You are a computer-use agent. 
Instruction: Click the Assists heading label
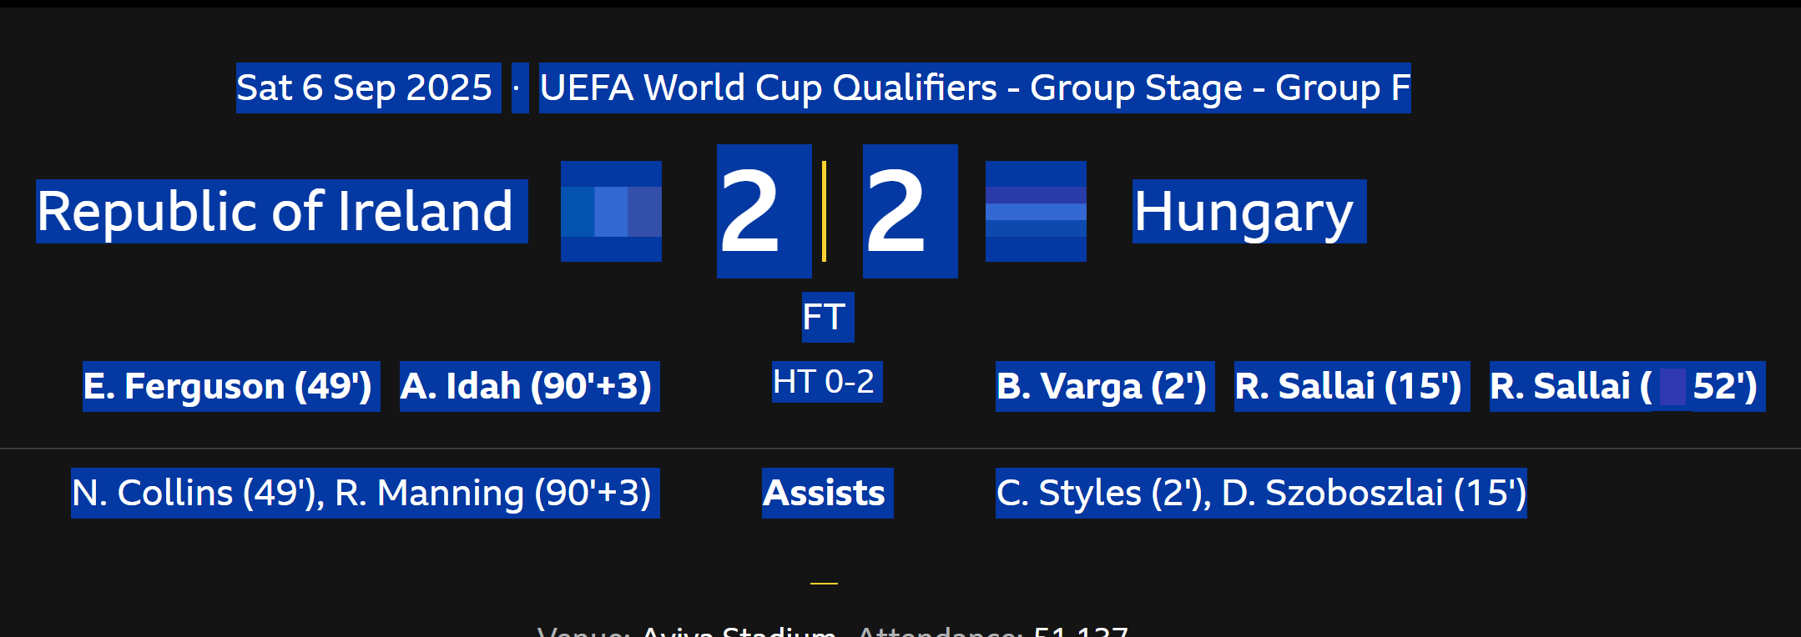point(826,493)
